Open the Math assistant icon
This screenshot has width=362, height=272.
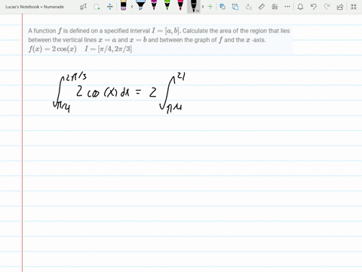point(275,7)
